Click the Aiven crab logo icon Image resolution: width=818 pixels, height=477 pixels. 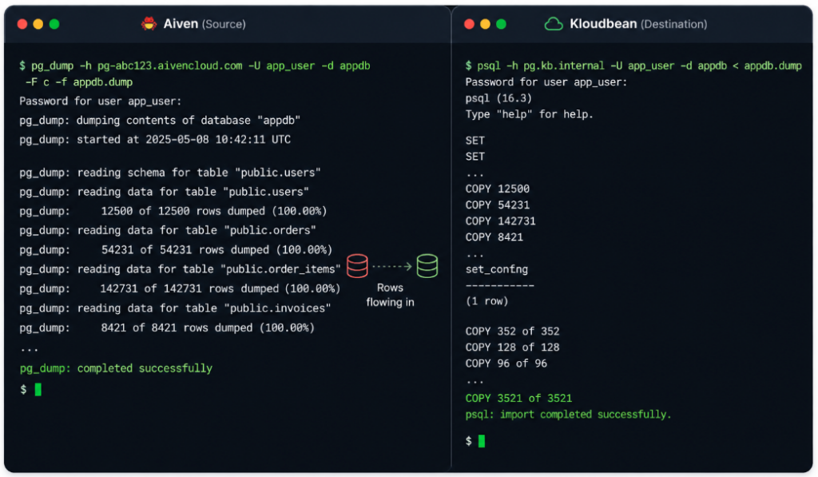149,23
